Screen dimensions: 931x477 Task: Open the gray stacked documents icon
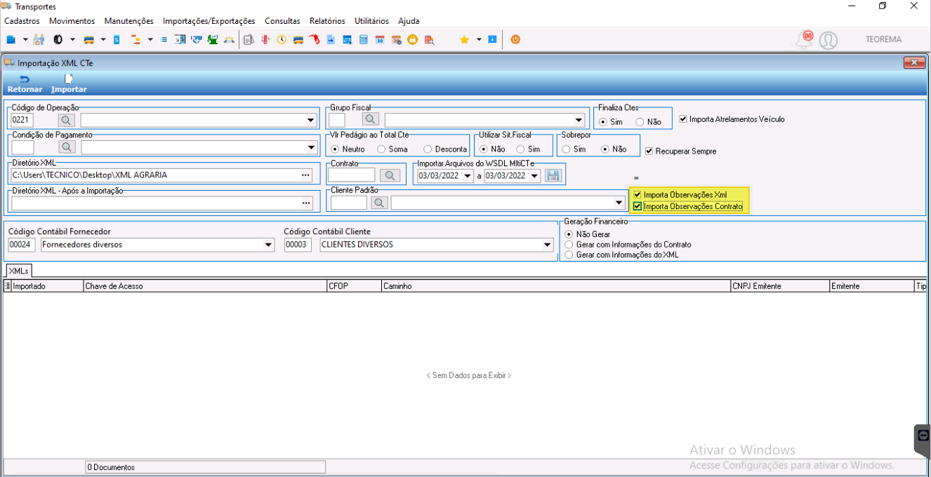249,39
